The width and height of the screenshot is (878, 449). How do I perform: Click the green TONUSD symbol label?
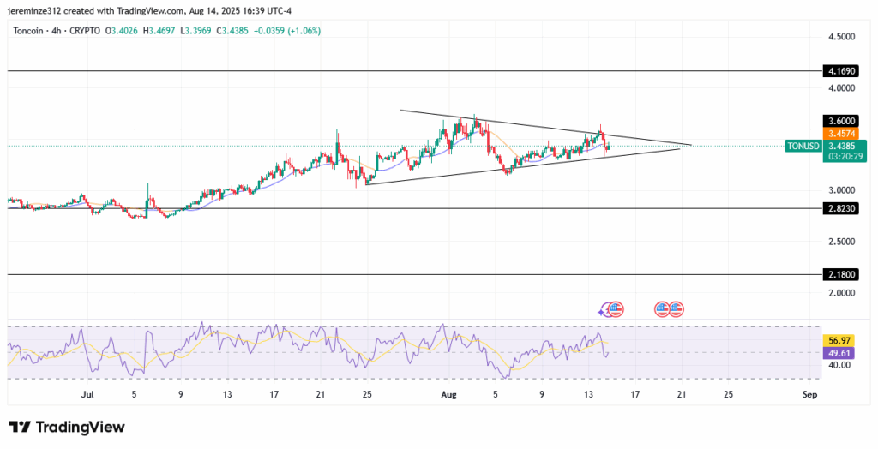tap(803, 147)
